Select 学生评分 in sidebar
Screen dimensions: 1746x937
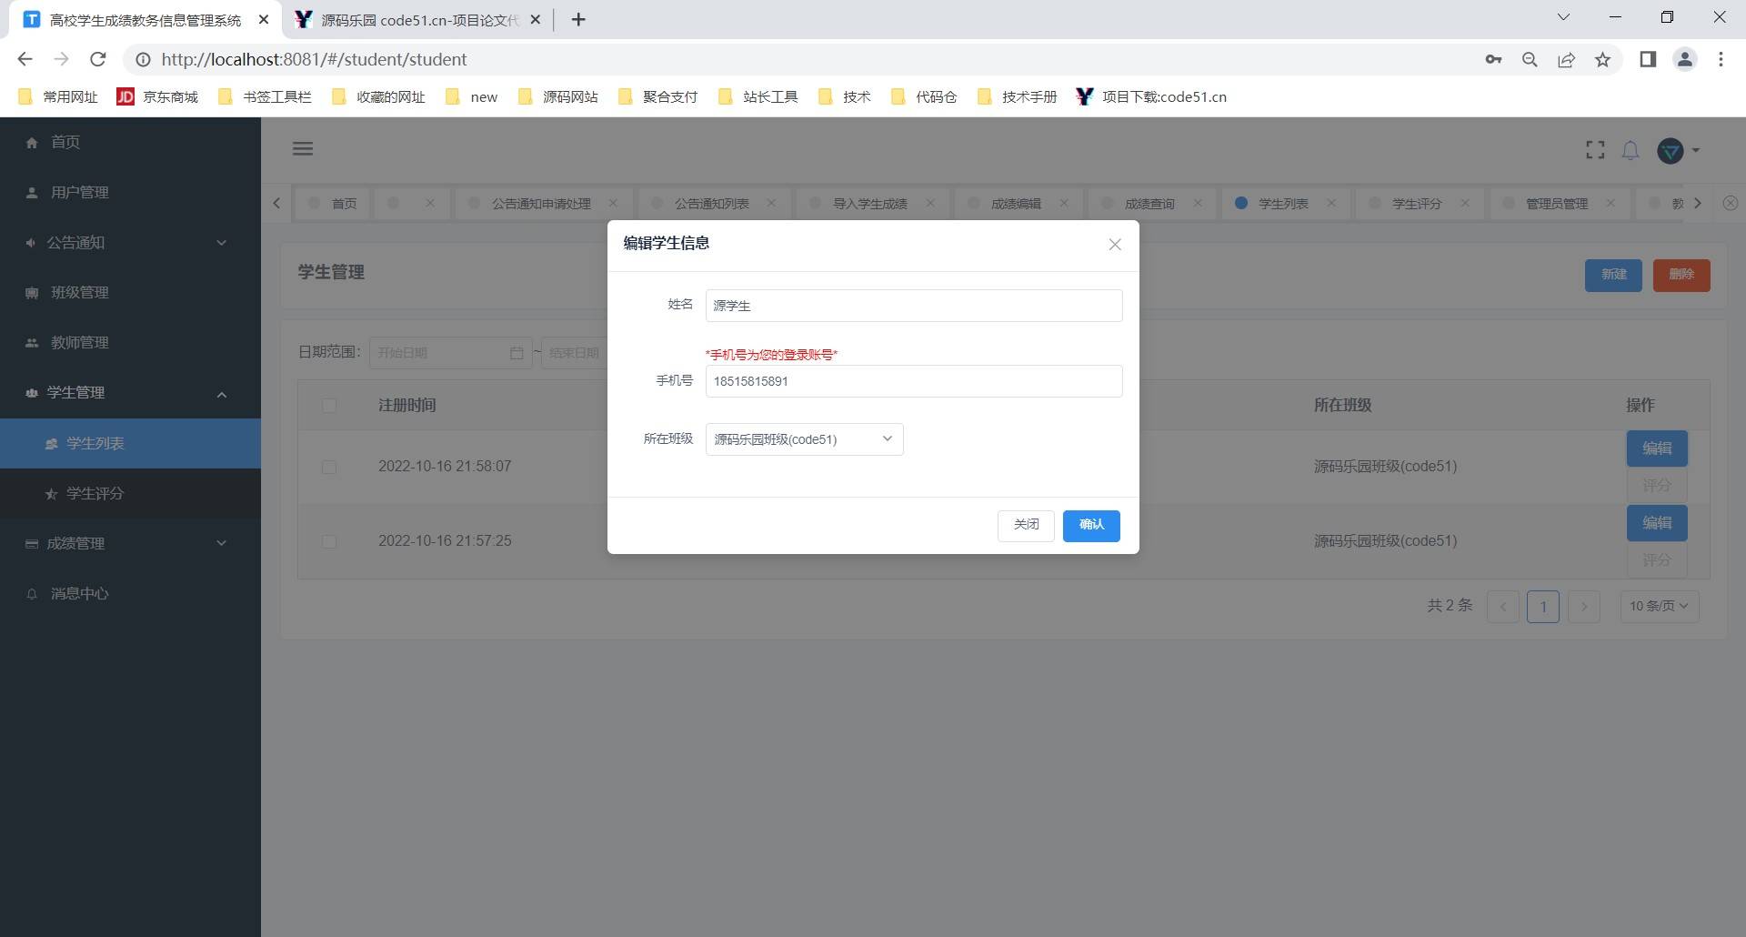pos(130,494)
